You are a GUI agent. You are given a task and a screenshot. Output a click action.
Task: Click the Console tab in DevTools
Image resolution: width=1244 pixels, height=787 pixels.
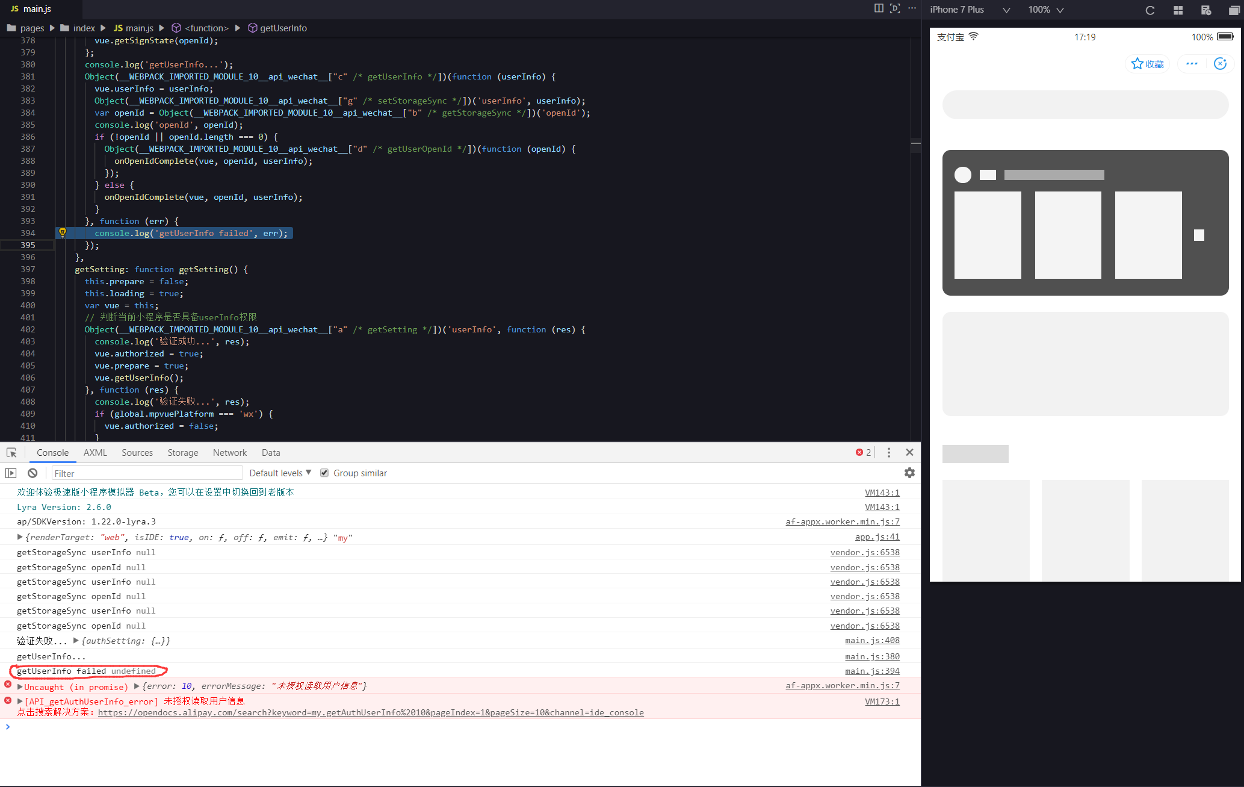coord(52,452)
